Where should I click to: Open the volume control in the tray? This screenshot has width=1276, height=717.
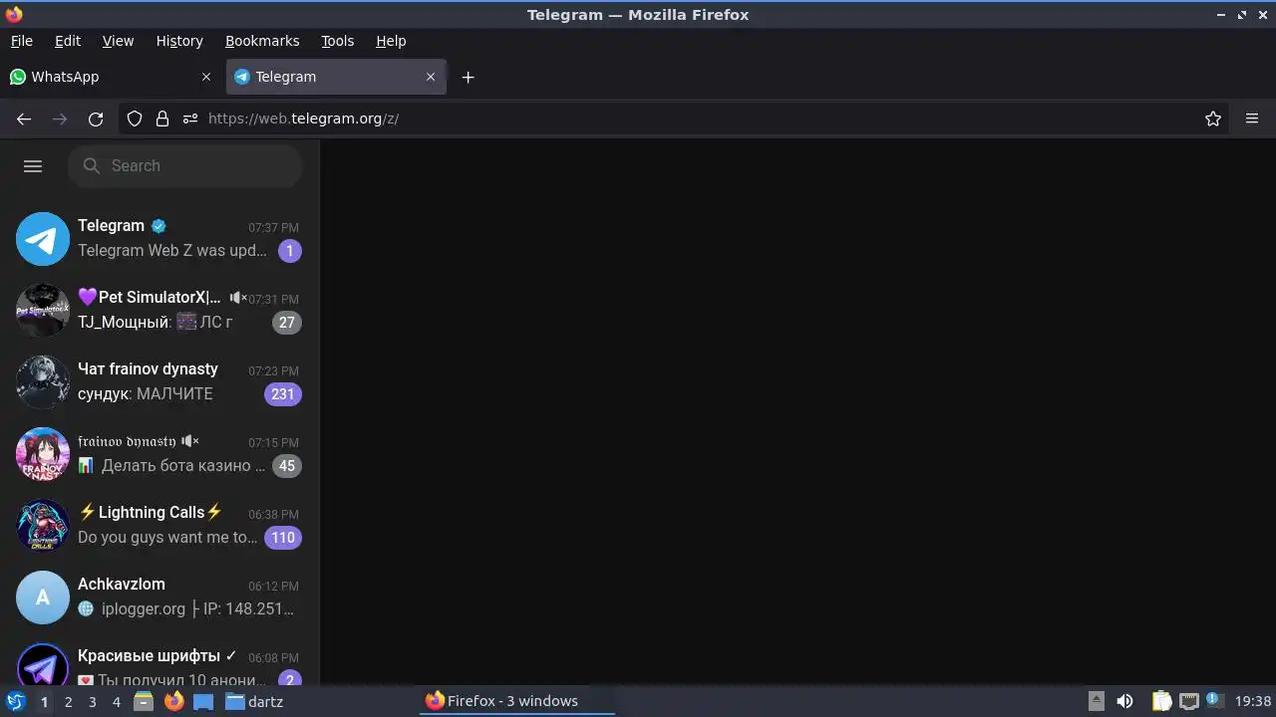pyautogui.click(x=1124, y=701)
